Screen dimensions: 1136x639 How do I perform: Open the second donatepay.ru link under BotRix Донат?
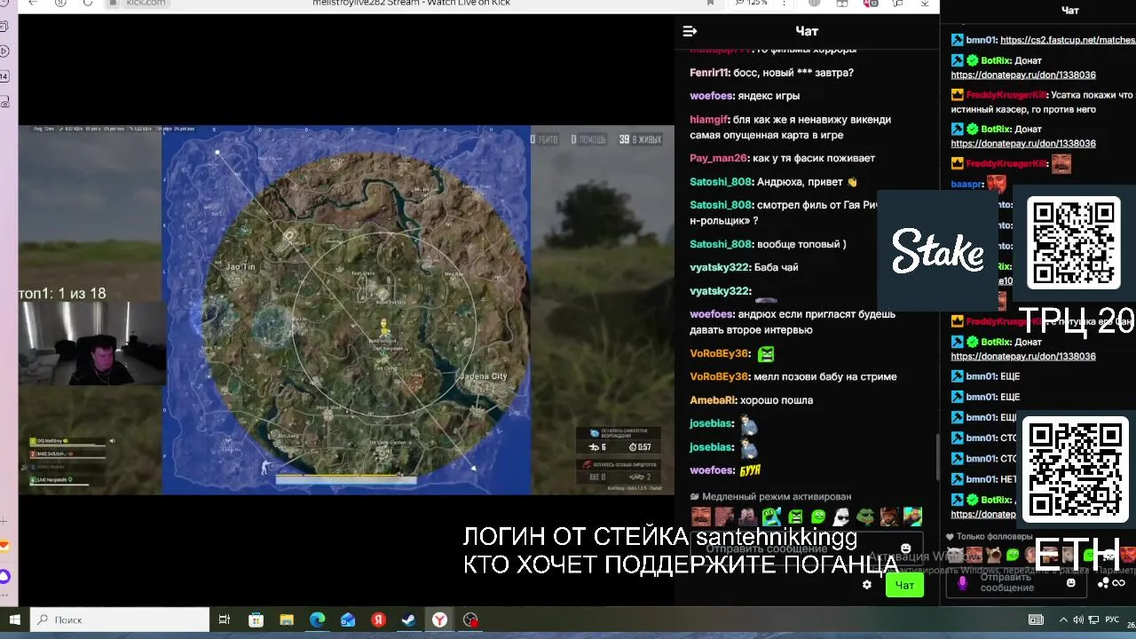[1023, 144]
